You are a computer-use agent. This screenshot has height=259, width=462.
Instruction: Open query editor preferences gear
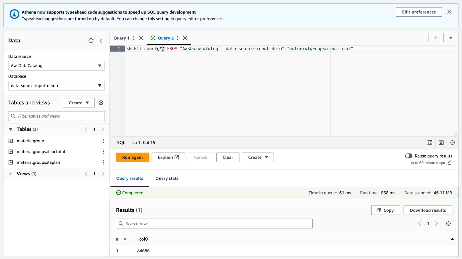click(452, 143)
